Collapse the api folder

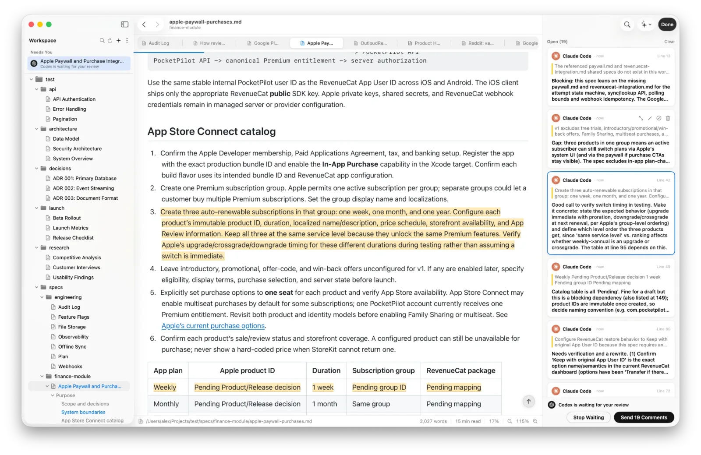37,89
